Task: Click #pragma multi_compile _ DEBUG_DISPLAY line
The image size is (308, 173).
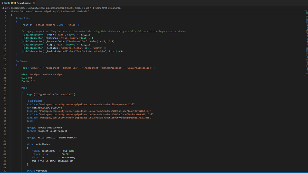Action: point(52,138)
